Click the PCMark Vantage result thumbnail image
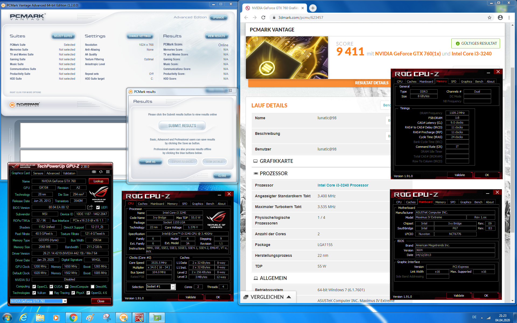 (x=287, y=58)
